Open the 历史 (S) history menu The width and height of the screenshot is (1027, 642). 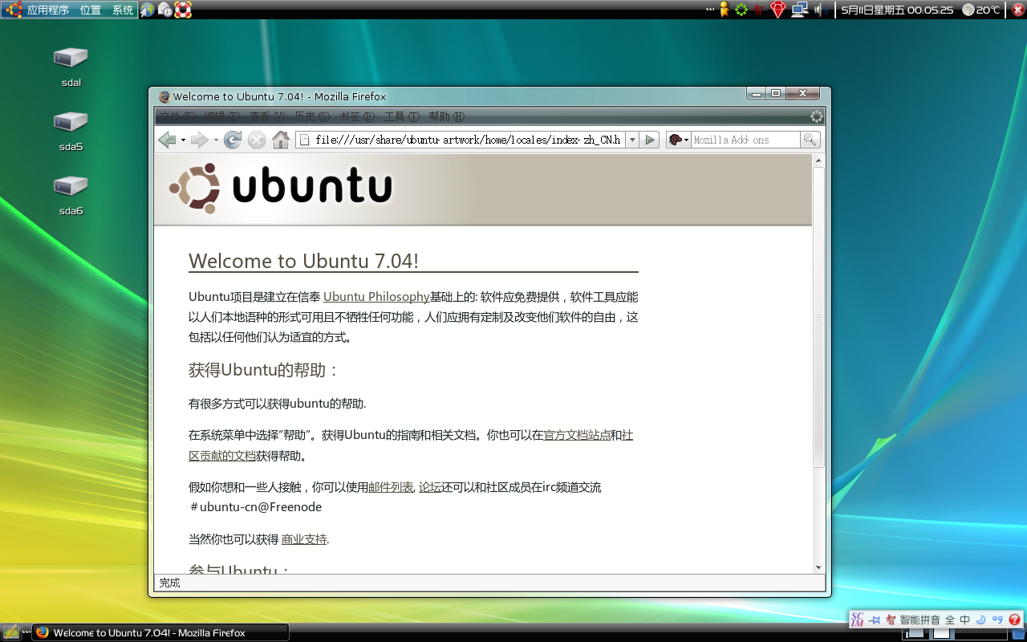click(312, 116)
